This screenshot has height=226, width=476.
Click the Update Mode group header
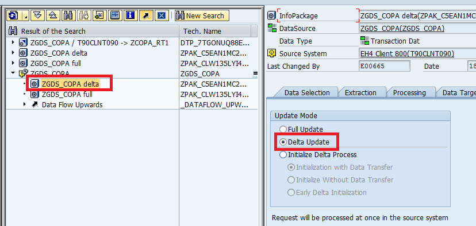click(360, 116)
